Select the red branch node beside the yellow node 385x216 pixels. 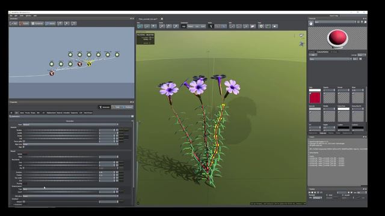(x=79, y=64)
